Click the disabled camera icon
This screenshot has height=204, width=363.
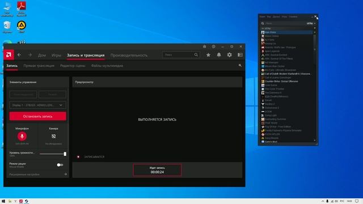point(53,136)
